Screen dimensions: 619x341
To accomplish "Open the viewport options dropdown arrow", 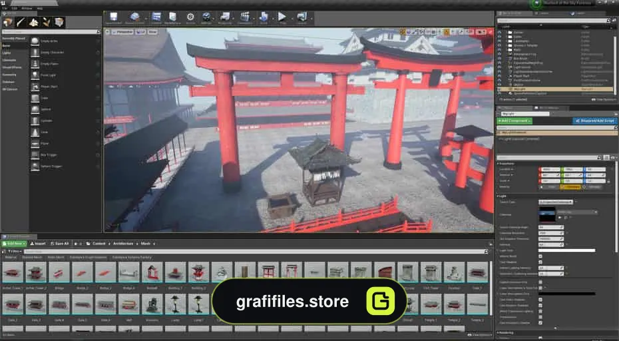I will click(107, 32).
